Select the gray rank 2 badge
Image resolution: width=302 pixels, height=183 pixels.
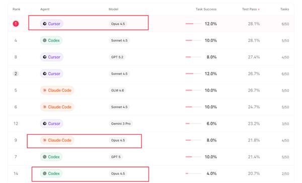[16, 74]
